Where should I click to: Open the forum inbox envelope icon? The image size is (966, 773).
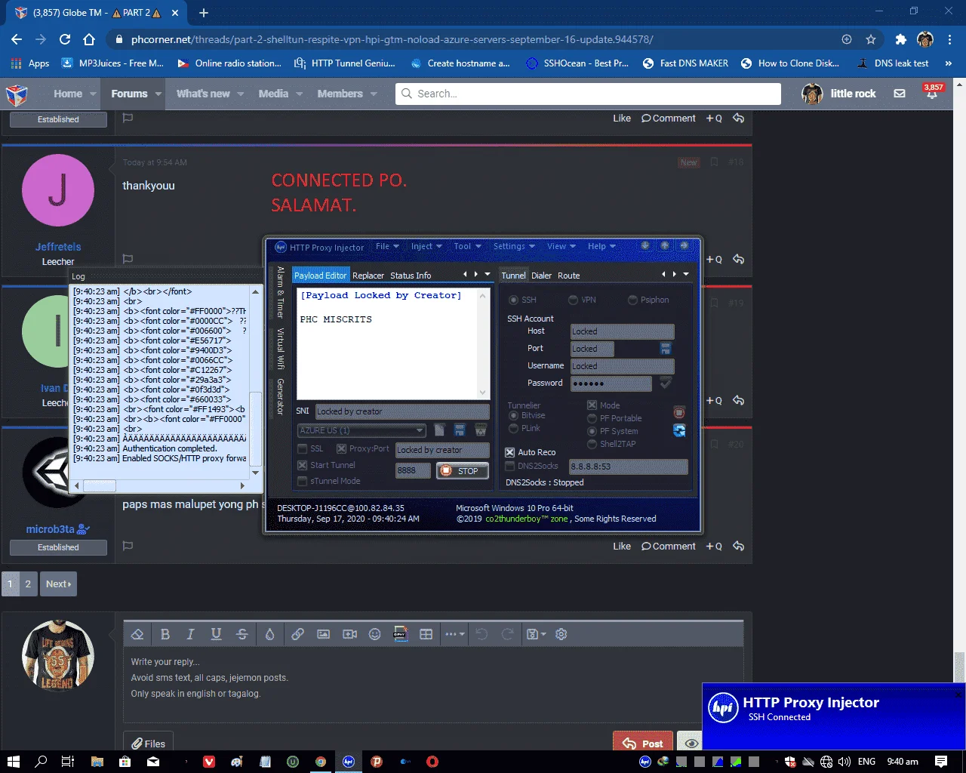[x=900, y=94]
